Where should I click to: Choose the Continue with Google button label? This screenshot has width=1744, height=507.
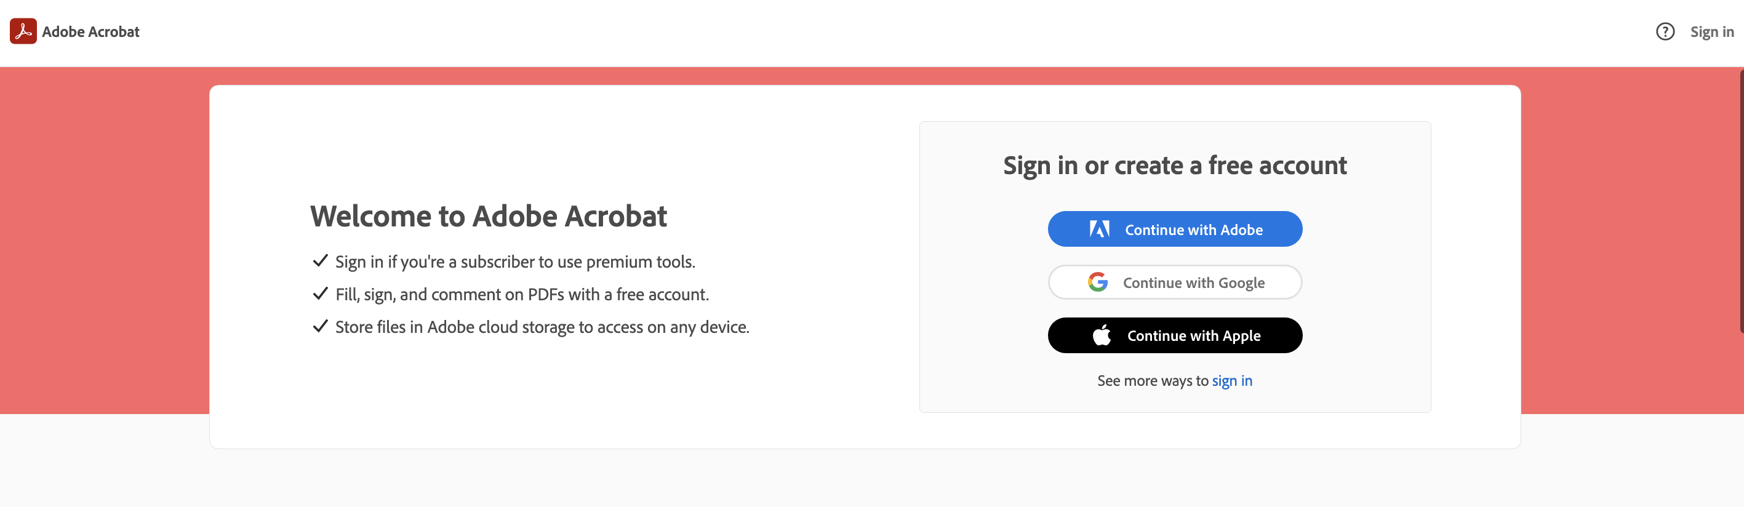[1193, 283]
